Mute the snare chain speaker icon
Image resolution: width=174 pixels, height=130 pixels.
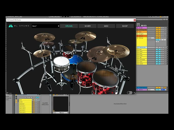pos(33,102)
